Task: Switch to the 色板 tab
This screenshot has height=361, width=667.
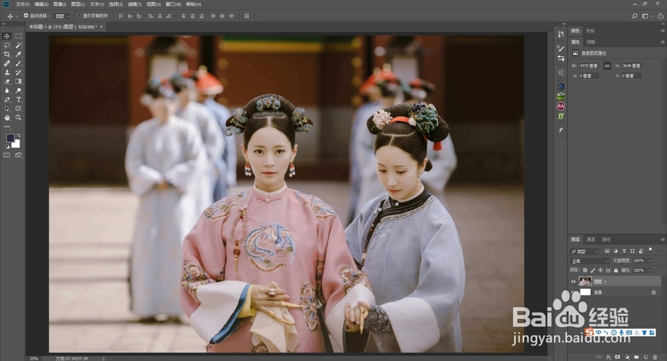Action: tap(590, 31)
